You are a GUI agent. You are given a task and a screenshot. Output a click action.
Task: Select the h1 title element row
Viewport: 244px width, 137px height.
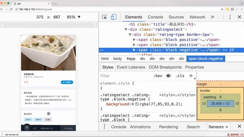coord(162,24)
